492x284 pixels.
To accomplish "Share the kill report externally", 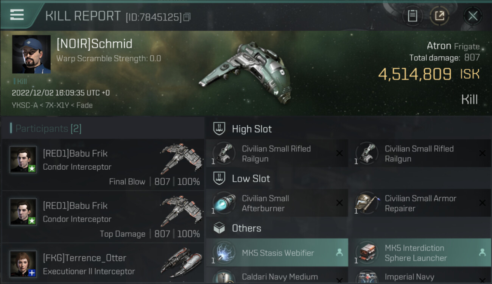I will pyautogui.click(x=439, y=16).
